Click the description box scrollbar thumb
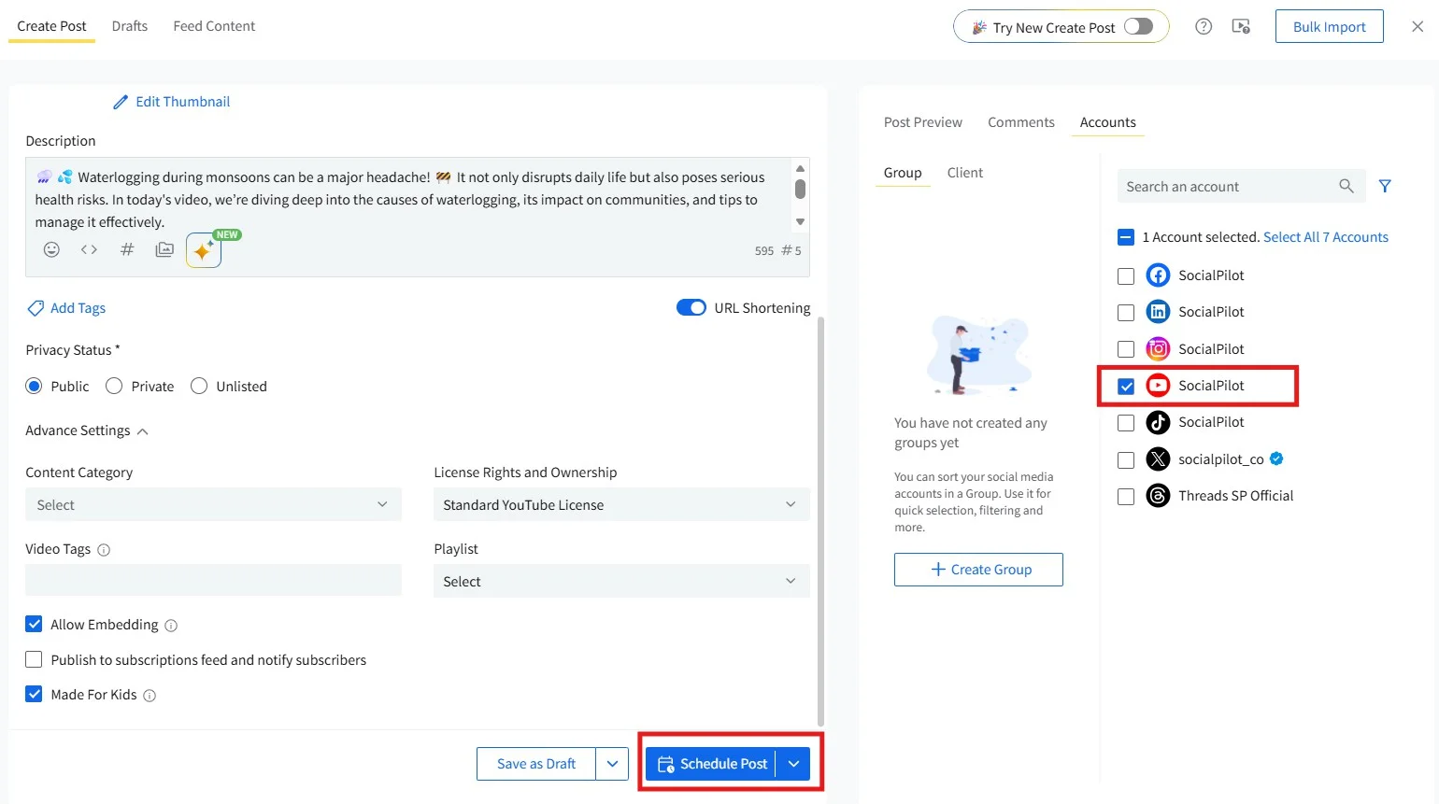Viewport: 1439px width, 804px height. pos(800,189)
